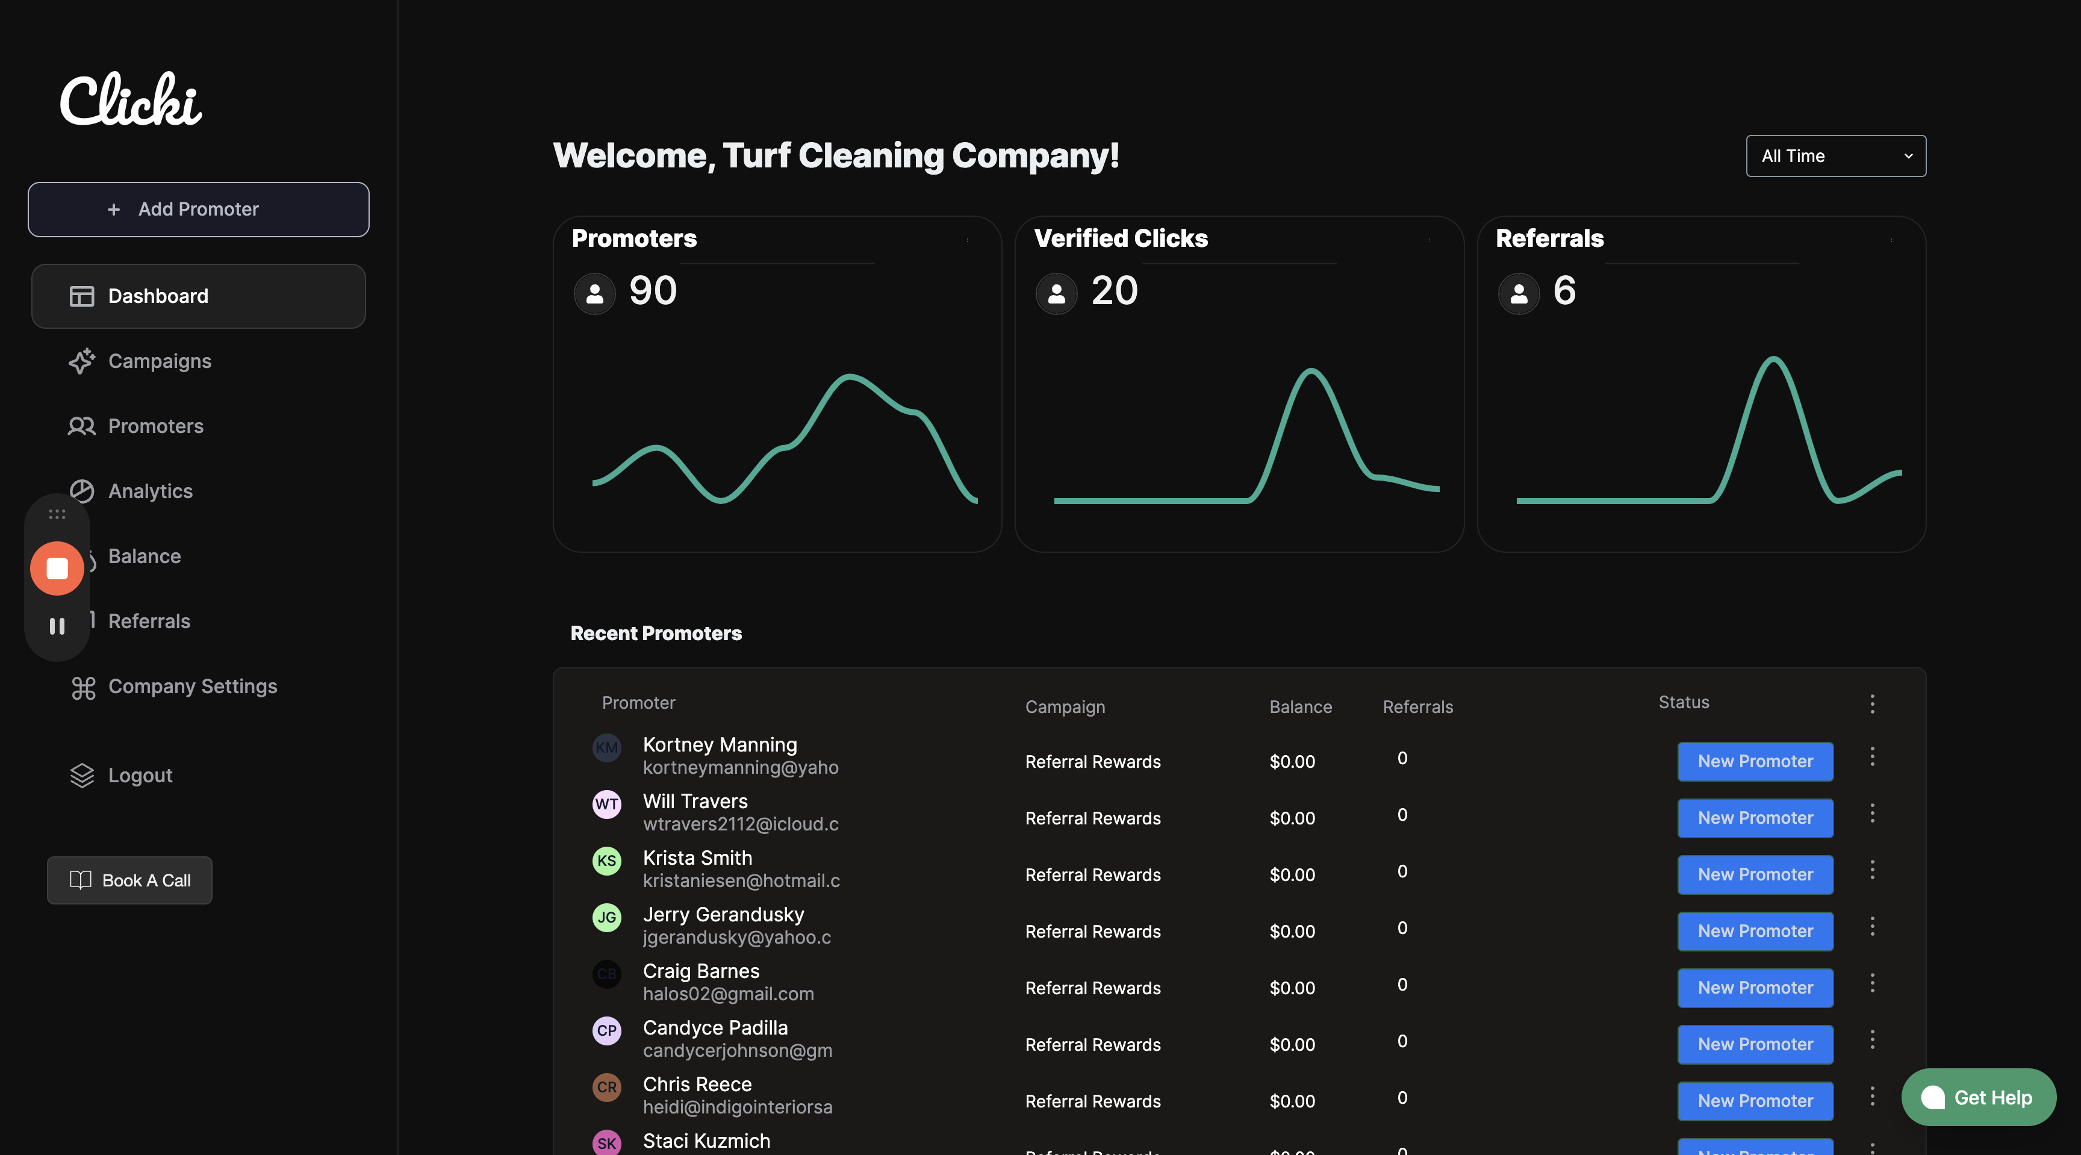
Task: Open the Get Help chat widget
Action: pyautogui.click(x=1977, y=1097)
